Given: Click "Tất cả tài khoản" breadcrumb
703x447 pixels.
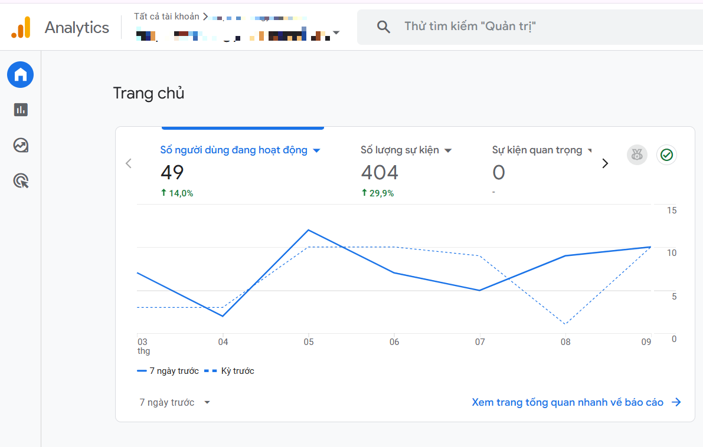Looking at the screenshot, I should pos(166,17).
